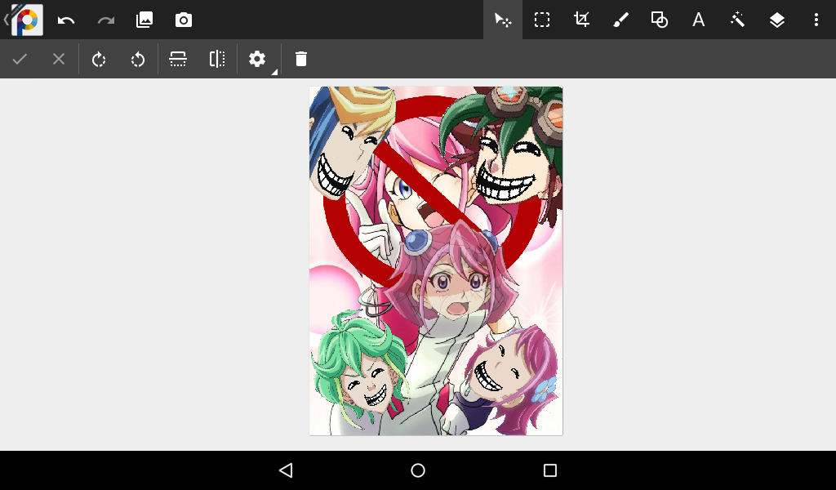
Task: Flip the layer vertically
Action: pyautogui.click(x=177, y=59)
